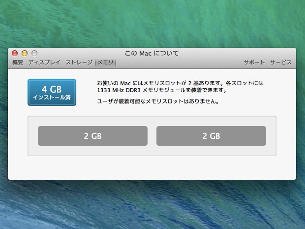Click the 1333 MHz DDR3 text line
The height and width of the screenshot is (229, 305).
coord(162,90)
